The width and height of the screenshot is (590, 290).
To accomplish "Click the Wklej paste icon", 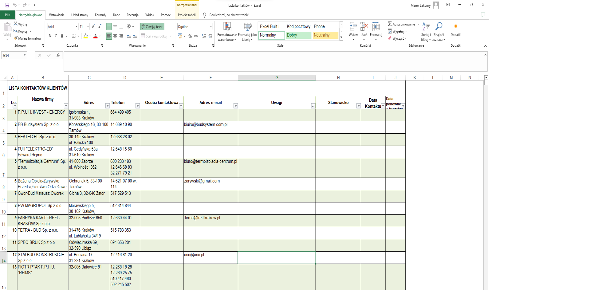I will tap(7, 27).
